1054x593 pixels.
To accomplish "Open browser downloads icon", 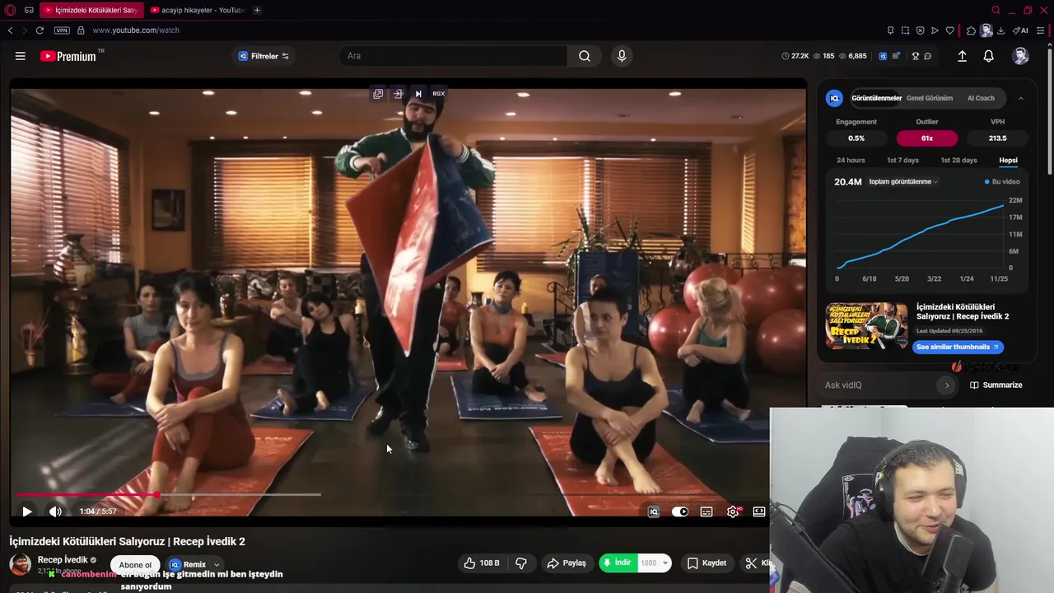I will 1000,30.
